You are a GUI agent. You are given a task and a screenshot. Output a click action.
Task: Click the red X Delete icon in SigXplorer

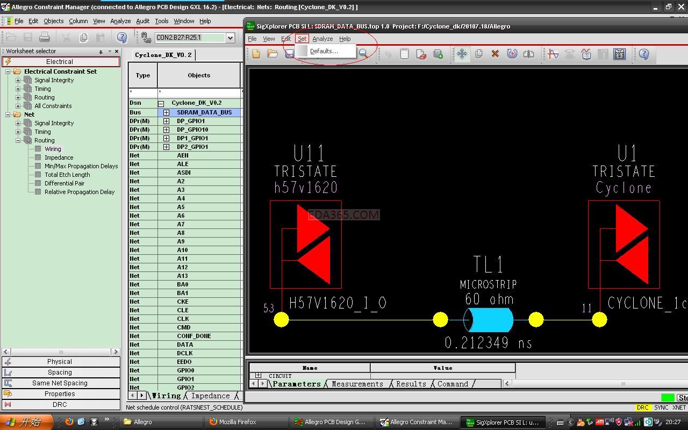(x=495, y=54)
